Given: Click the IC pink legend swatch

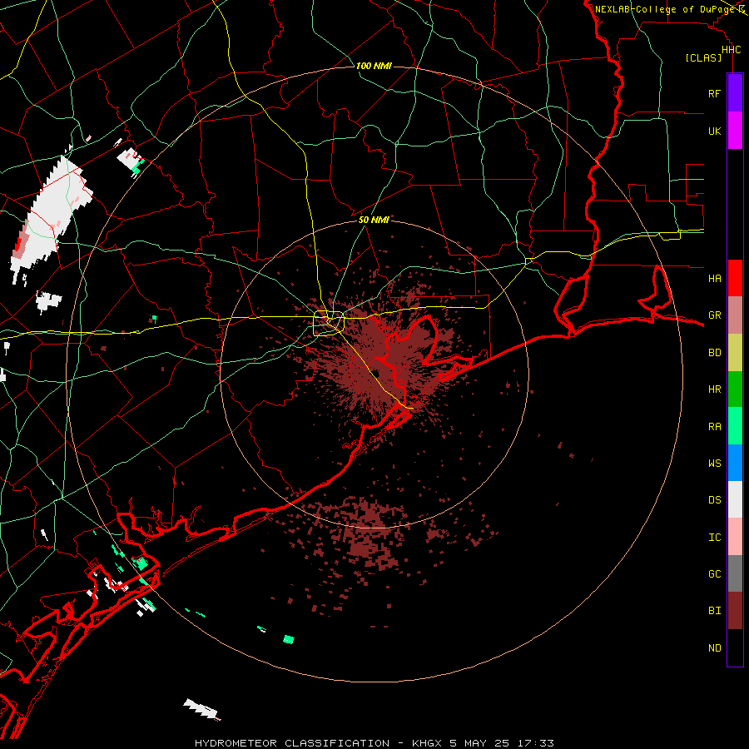Looking at the screenshot, I should [x=735, y=537].
